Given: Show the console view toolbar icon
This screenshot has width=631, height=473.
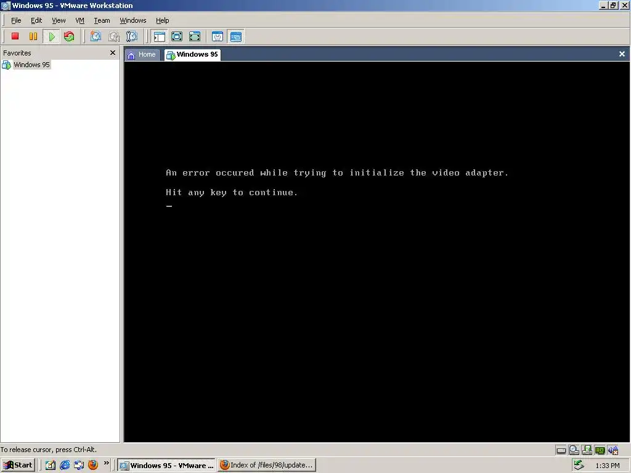Looking at the screenshot, I should [x=236, y=36].
